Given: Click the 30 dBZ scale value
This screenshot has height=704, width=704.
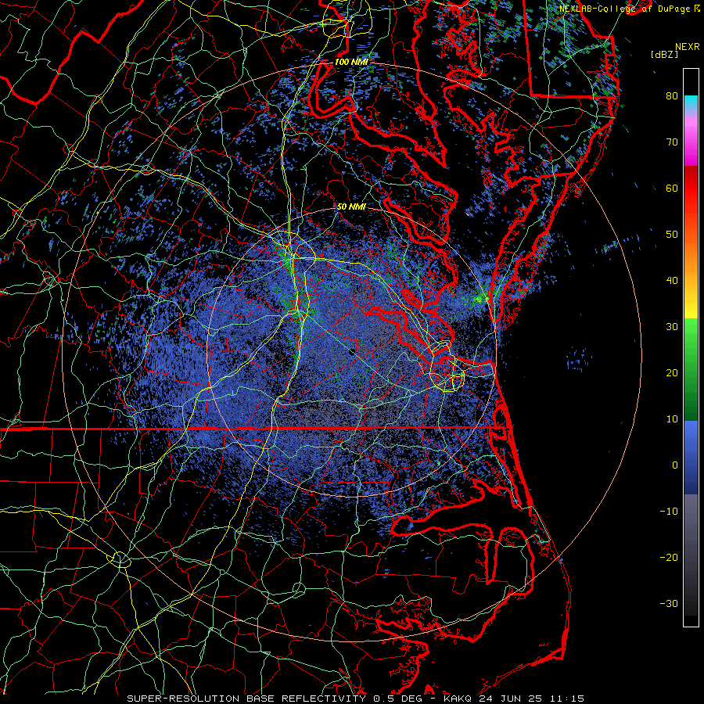Looking at the screenshot, I should [672, 327].
